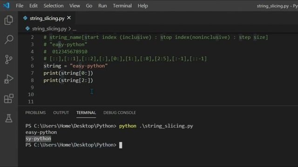Click the Python file icon in the tab
Image resolution: width=298 pixels, height=167 pixels.
coord(25,18)
